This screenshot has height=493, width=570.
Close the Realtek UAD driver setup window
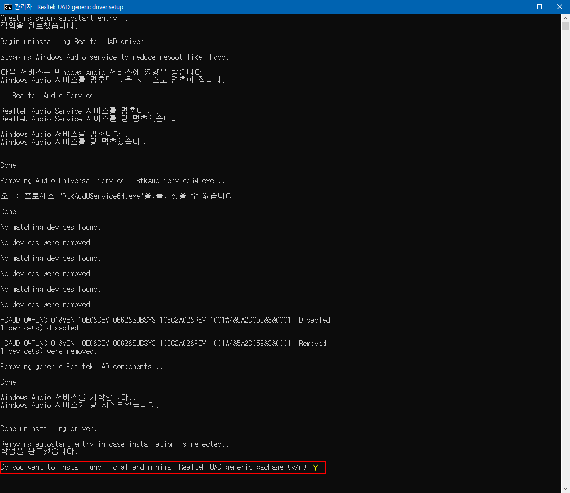click(559, 7)
